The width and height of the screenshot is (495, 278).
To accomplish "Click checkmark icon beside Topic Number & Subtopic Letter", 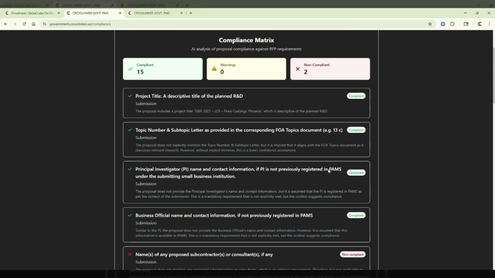I will coord(130,130).
